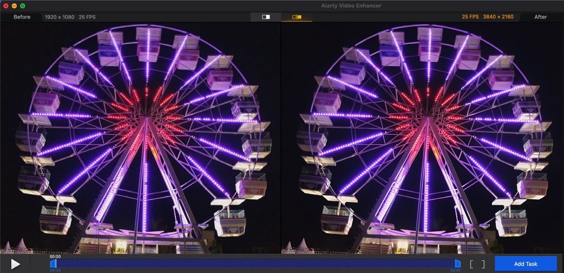Screen dimensions: 564x273
Task: Minimize the window with the yellow button
Action: point(14,6)
